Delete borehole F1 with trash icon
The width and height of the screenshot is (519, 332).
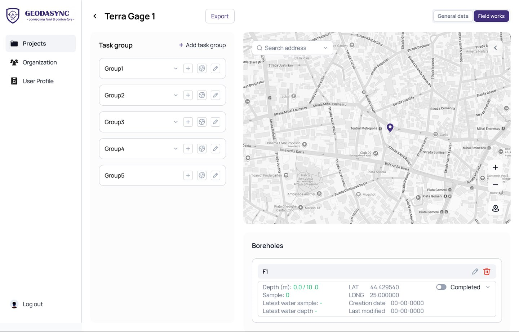pos(487,272)
